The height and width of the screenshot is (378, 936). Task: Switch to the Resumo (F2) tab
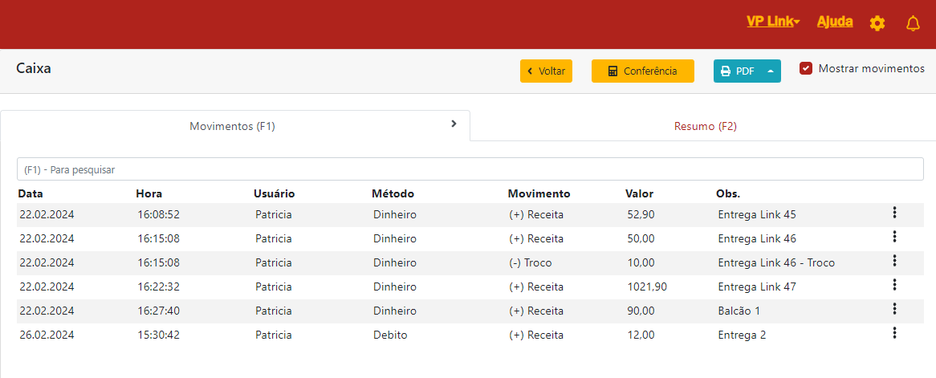(705, 126)
